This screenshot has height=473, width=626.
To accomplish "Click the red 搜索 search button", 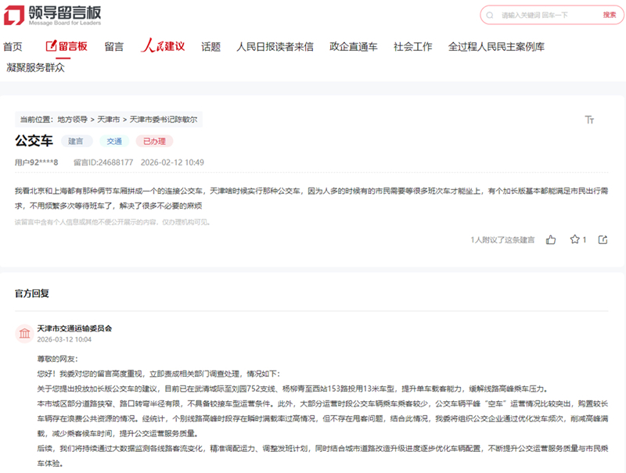I will [x=610, y=15].
